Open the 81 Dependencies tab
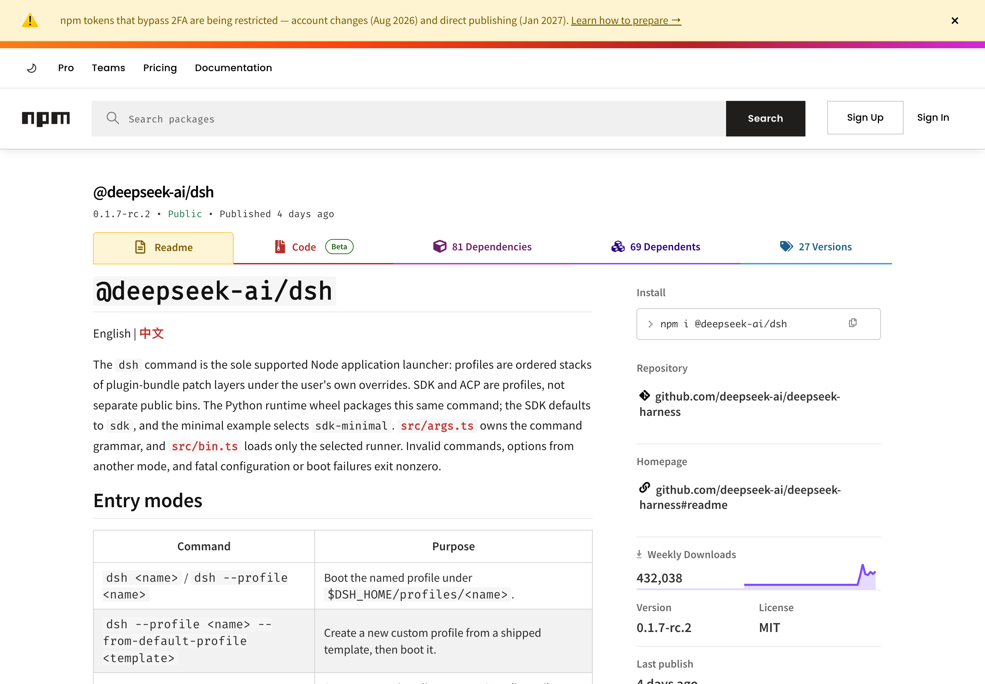This screenshot has height=684, width=985. click(482, 247)
